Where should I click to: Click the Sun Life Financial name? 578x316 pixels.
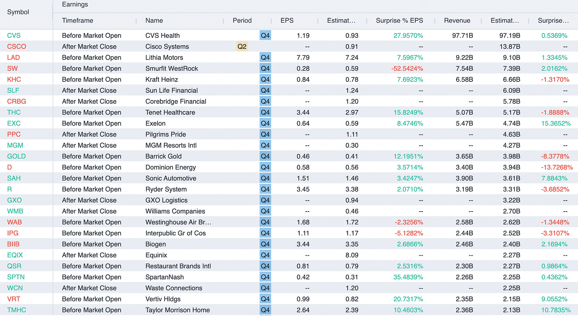tap(171, 91)
